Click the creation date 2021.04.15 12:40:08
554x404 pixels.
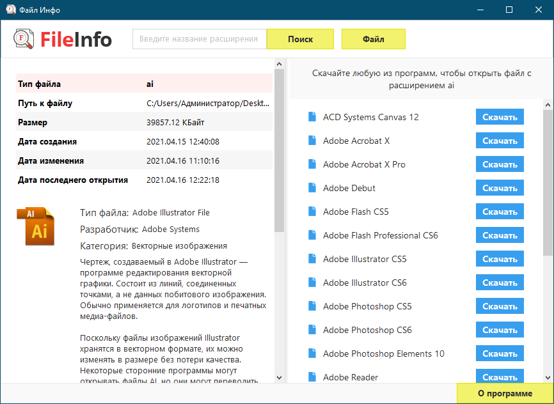(x=183, y=142)
